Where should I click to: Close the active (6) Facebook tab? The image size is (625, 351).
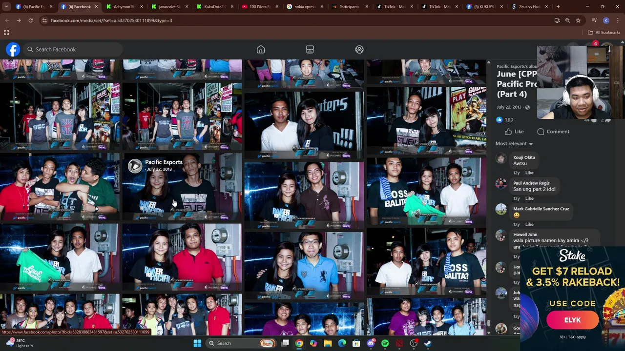[x=96, y=7]
